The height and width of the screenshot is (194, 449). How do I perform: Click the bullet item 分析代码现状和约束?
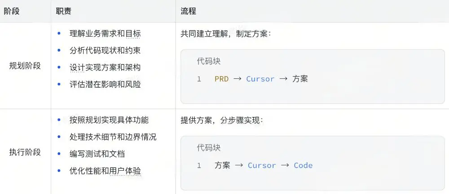click(105, 51)
